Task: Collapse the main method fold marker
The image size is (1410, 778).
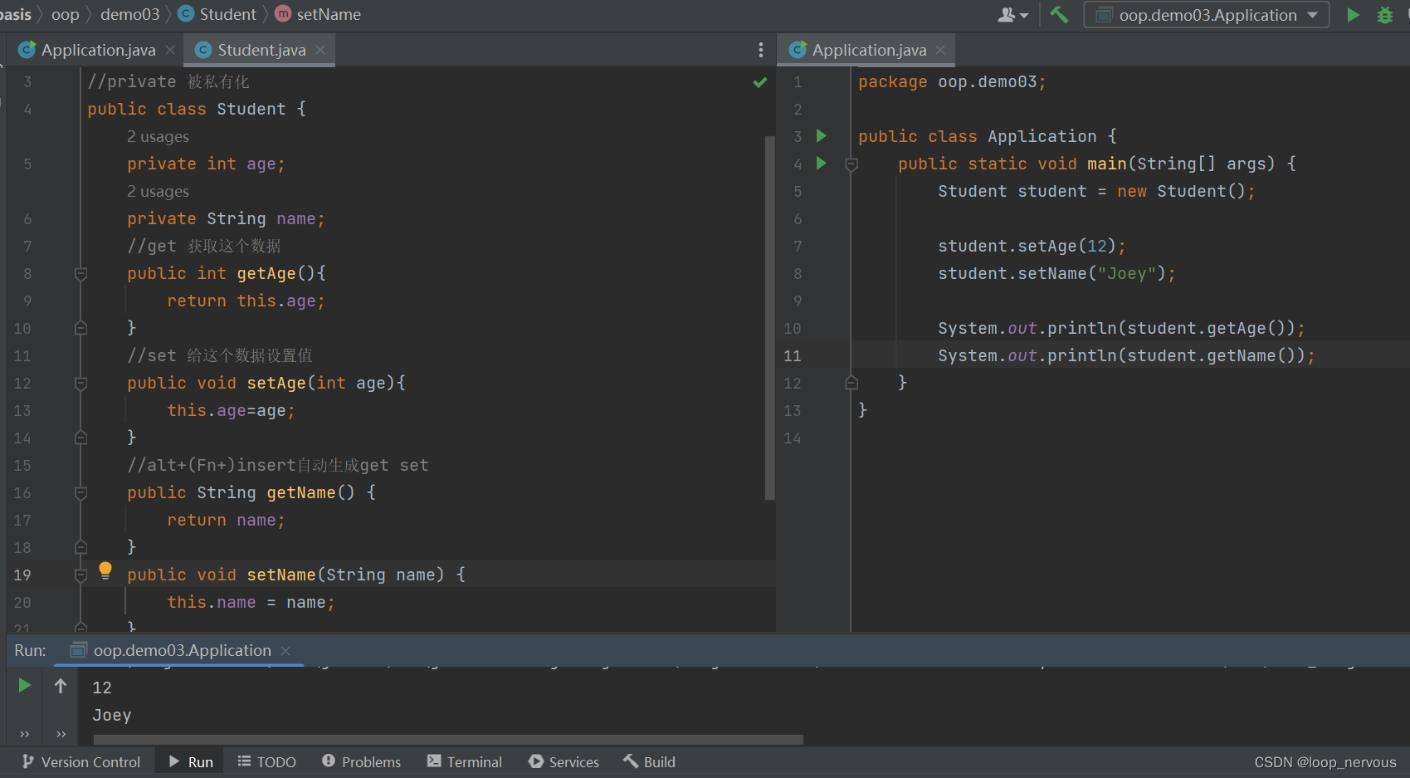Action: click(x=851, y=164)
